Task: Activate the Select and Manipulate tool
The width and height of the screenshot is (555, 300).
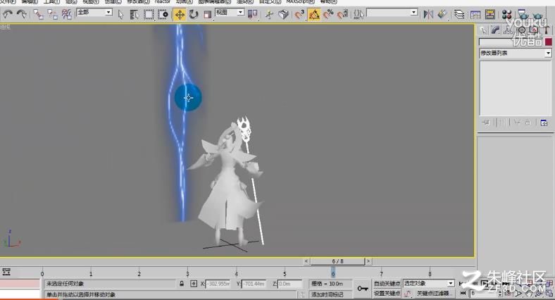Action: pyautogui.click(x=269, y=15)
